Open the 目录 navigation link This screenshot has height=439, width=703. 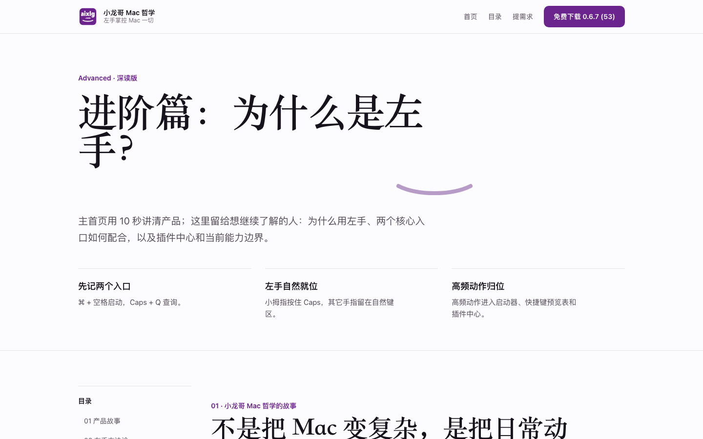click(x=495, y=17)
